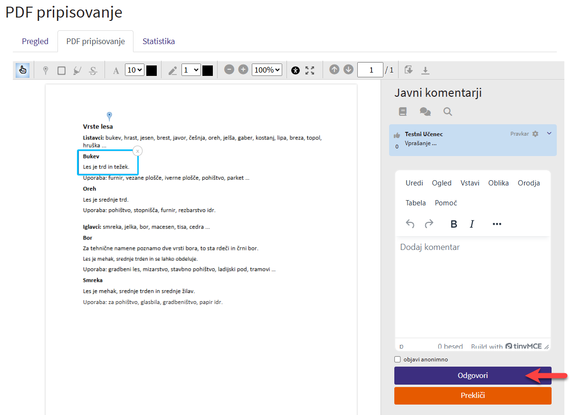This screenshot has width=572, height=415.
Task: Click the 'Vprašanje ...' comment text
Action: click(420, 143)
